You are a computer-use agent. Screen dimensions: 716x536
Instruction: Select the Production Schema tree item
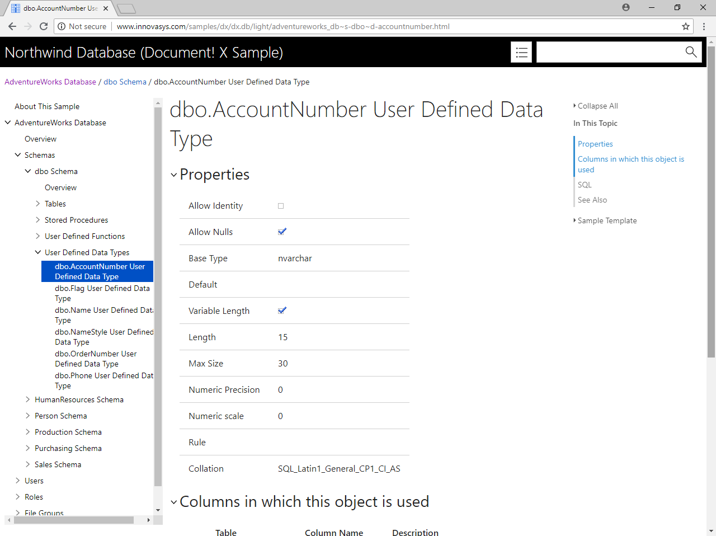point(68,432)
